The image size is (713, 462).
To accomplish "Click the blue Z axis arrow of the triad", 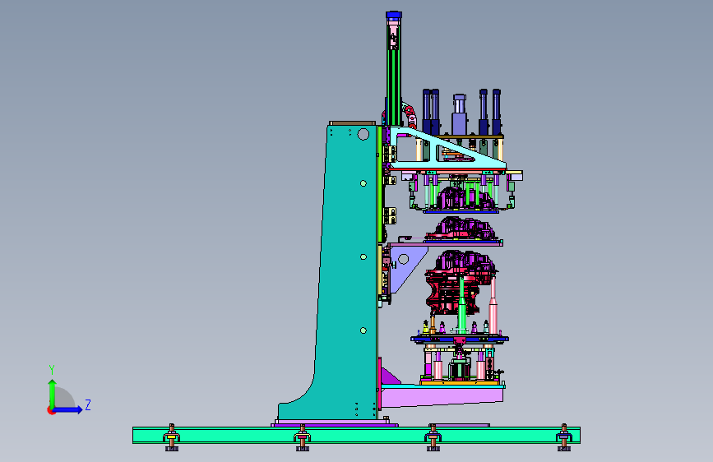I will tap(69, 409).
